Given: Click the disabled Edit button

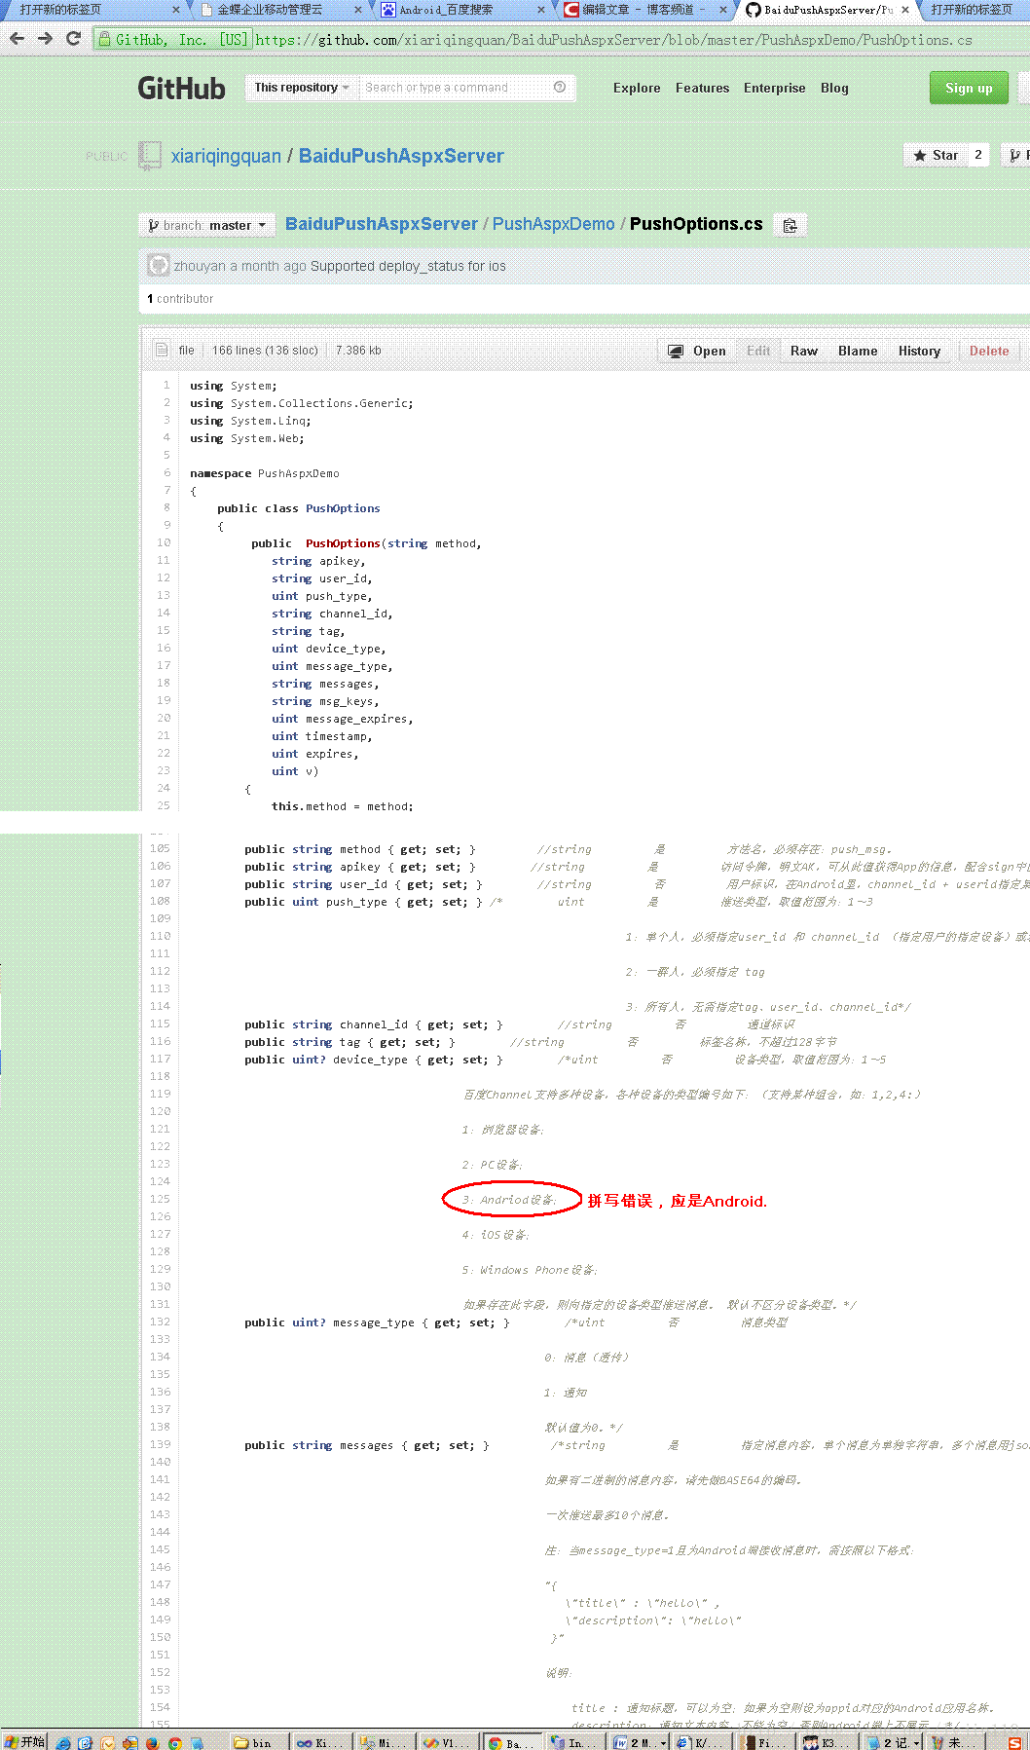Looking at the screenshot, I should point(758,351).
